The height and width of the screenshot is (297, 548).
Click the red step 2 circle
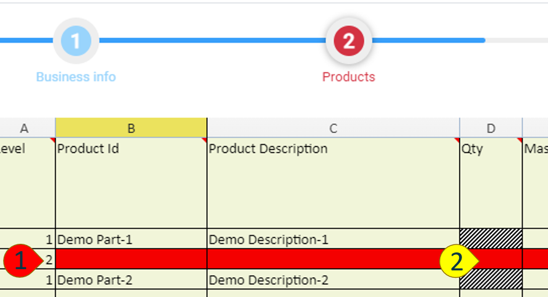pyautogui.click(x=348, y=41)
